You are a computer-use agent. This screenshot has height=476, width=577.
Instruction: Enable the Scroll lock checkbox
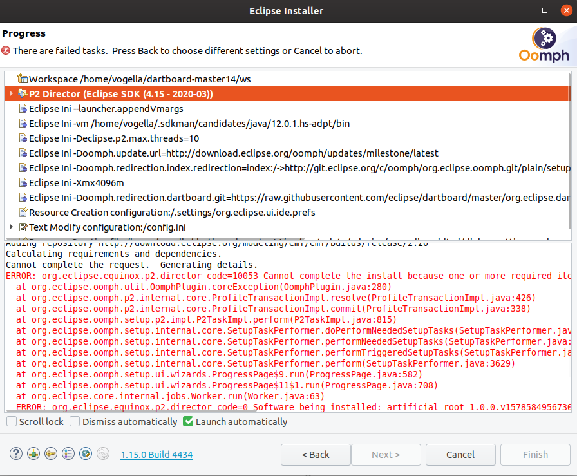(x=12, y=421)
